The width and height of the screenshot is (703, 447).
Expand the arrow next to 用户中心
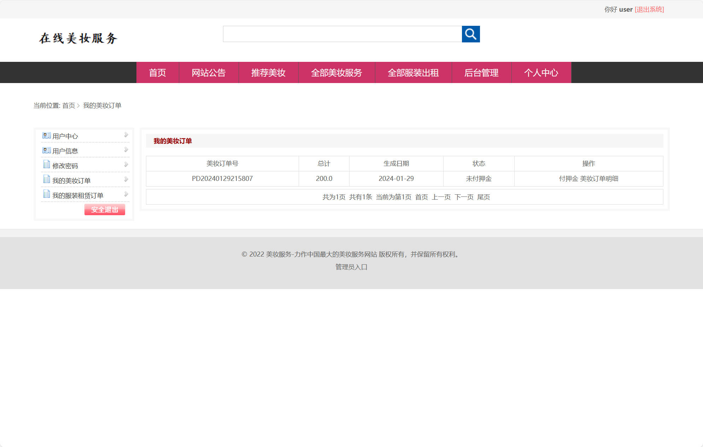click(126, 135)
